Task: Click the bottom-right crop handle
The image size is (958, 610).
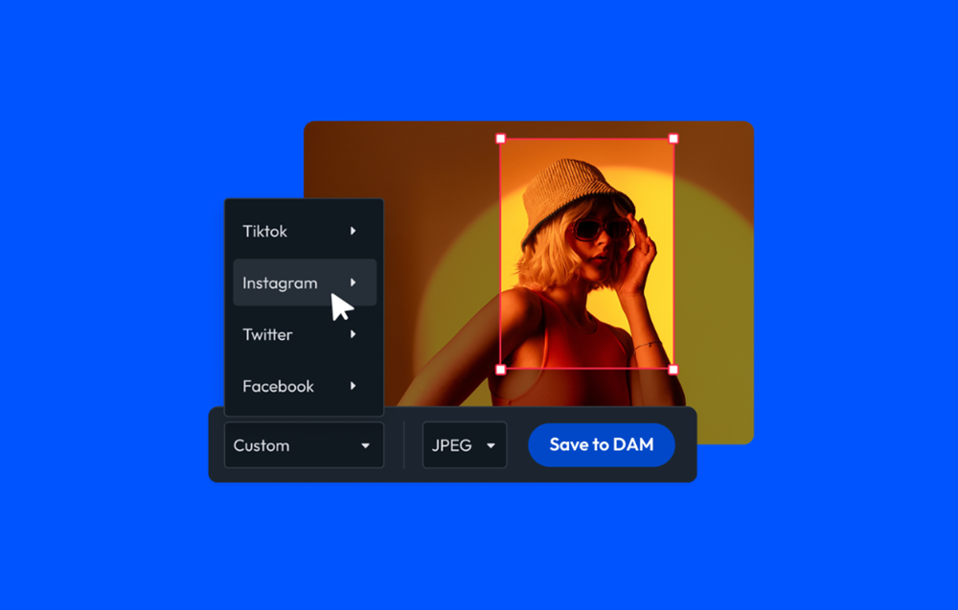Action: coord(673,369)
